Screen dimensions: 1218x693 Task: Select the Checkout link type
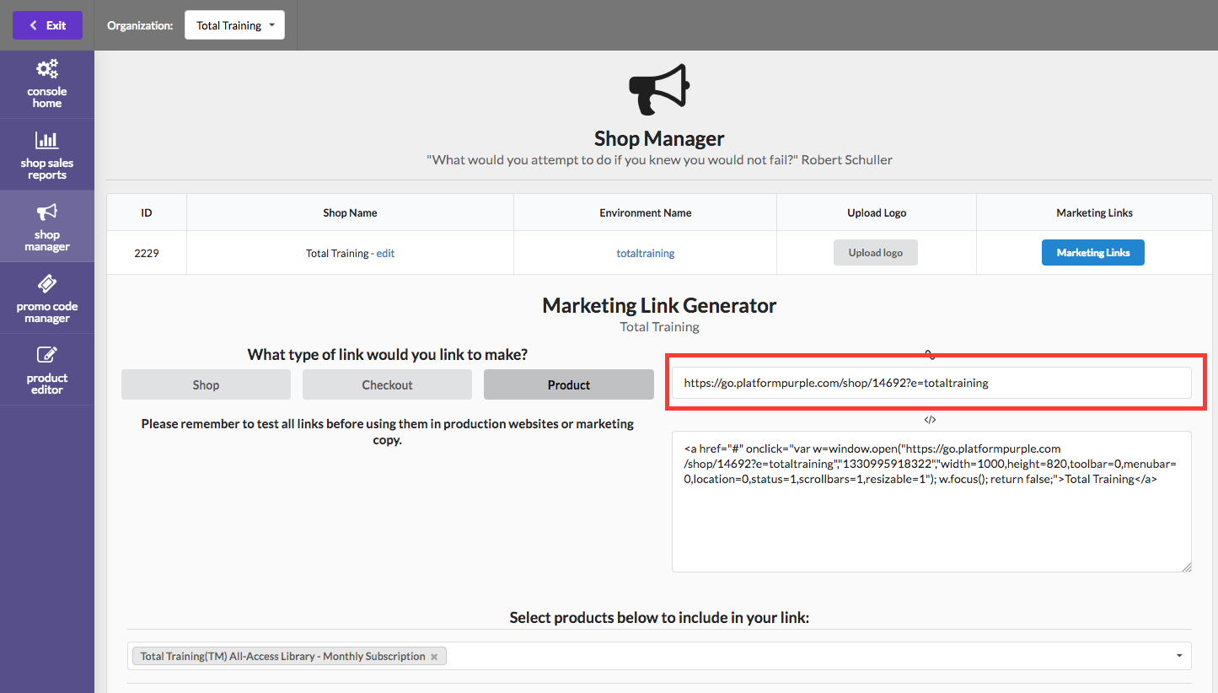point(387,384)
